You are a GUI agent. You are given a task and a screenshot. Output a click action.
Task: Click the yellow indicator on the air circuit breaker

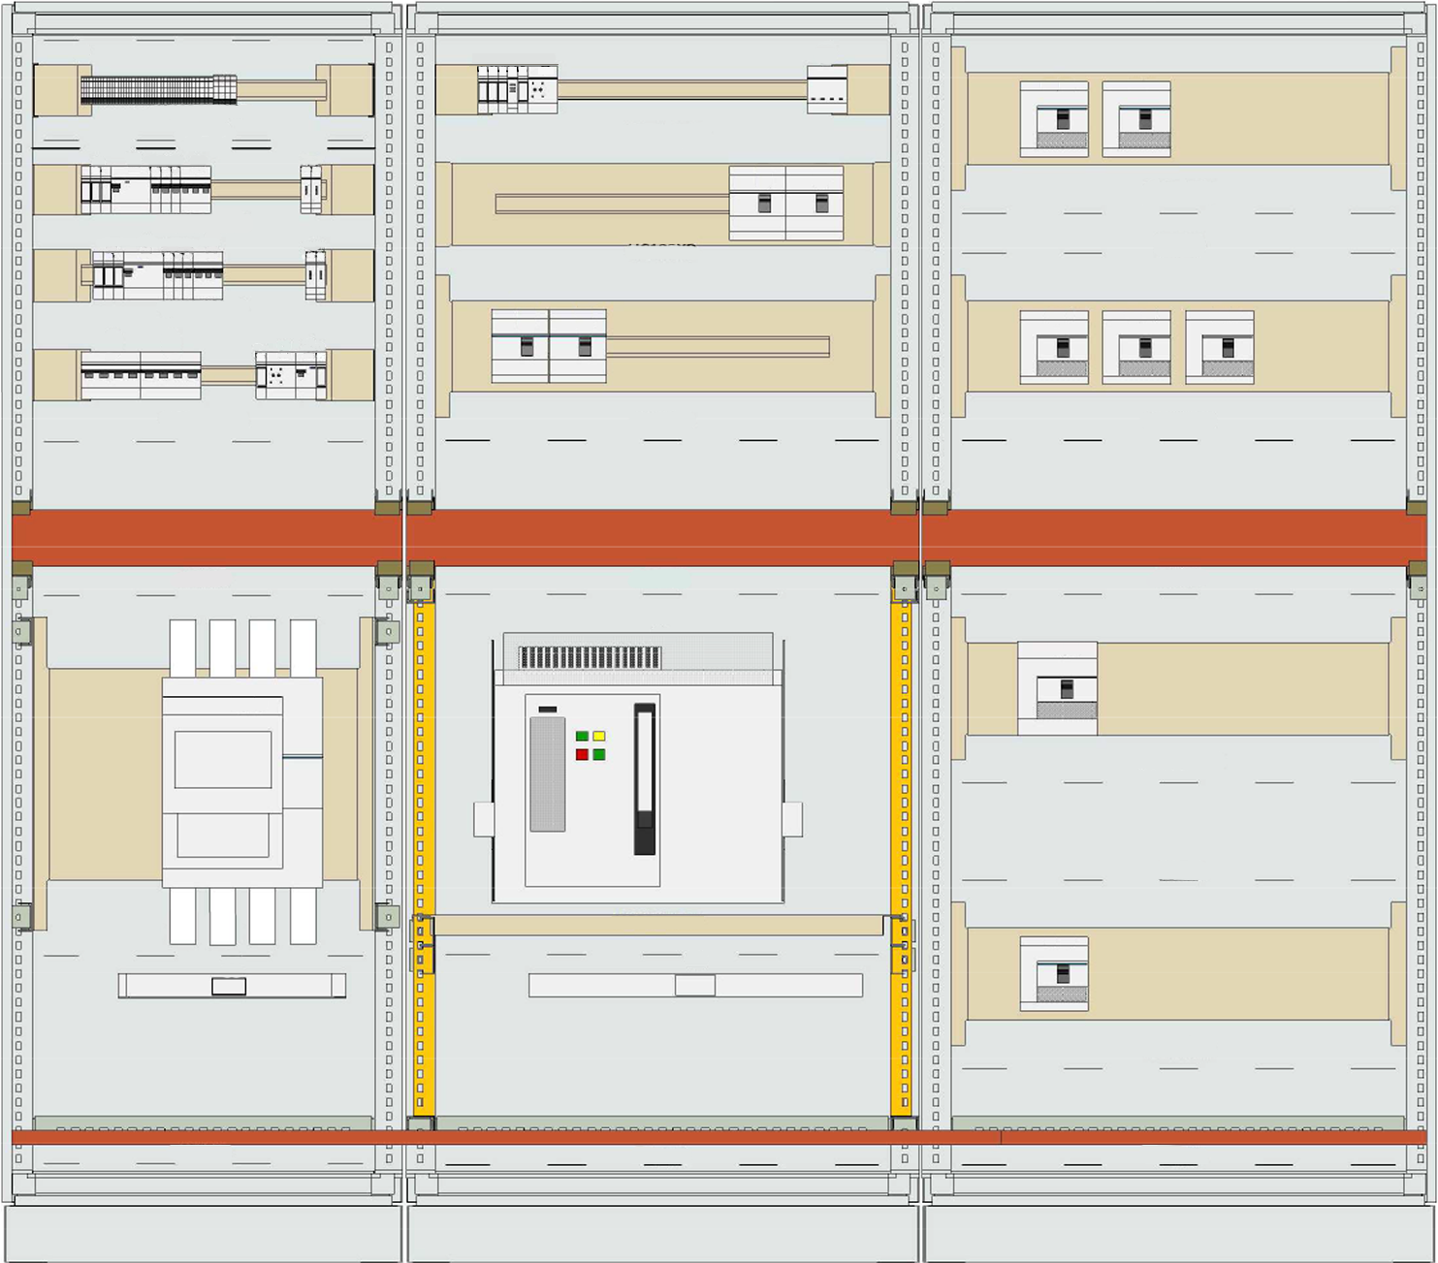pyautogui.click(x=599, y=737)
